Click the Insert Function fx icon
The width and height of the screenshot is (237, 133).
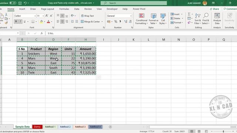coord(41,33)
